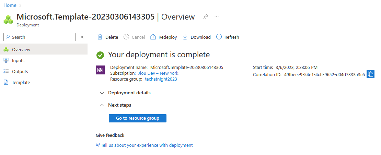Click the Download arrow icon
The height and width of the screenshot is (155, 381).
click(185, 37)
